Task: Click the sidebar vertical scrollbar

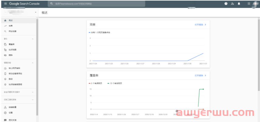Action: click(37, 67)
